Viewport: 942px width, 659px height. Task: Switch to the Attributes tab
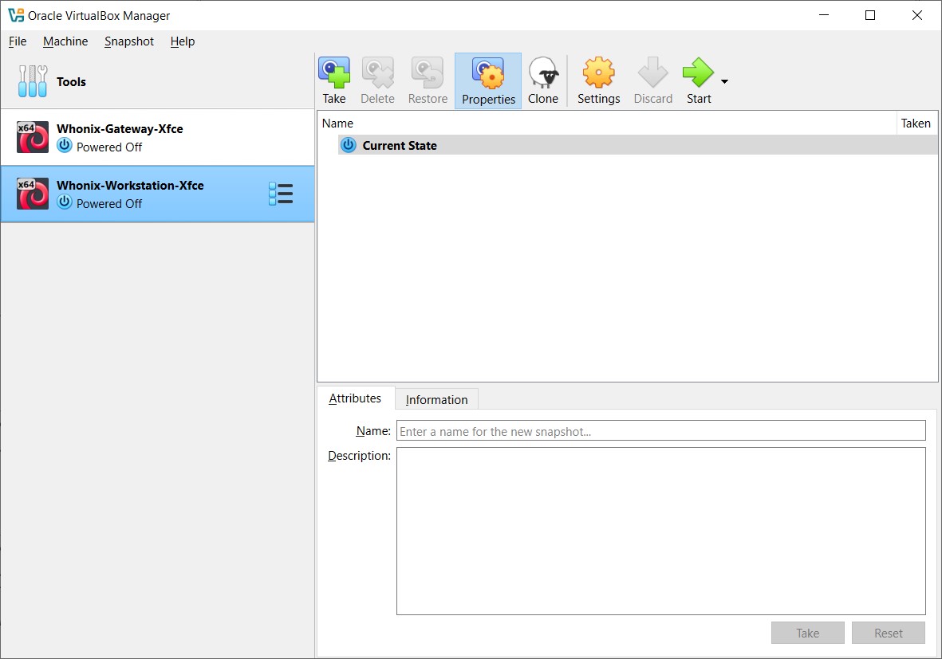(355, 398)
